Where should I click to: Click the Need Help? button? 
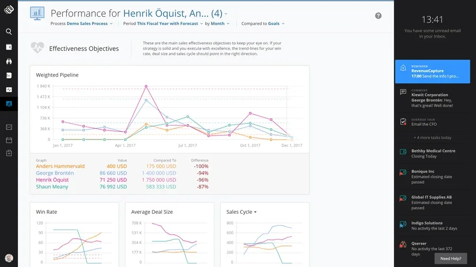[x=451, y=259]
